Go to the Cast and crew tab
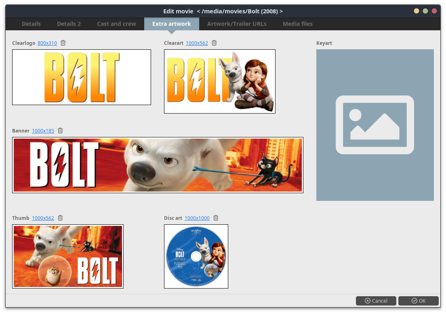 tap(116, 24)
